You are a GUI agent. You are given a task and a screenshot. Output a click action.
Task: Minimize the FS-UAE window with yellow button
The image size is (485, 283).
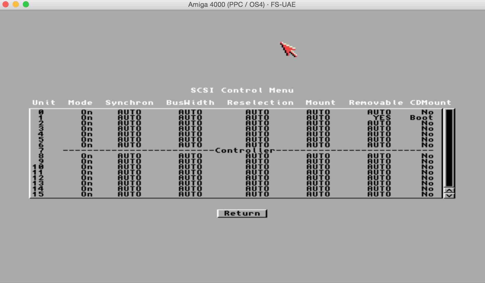click(16, 4)
